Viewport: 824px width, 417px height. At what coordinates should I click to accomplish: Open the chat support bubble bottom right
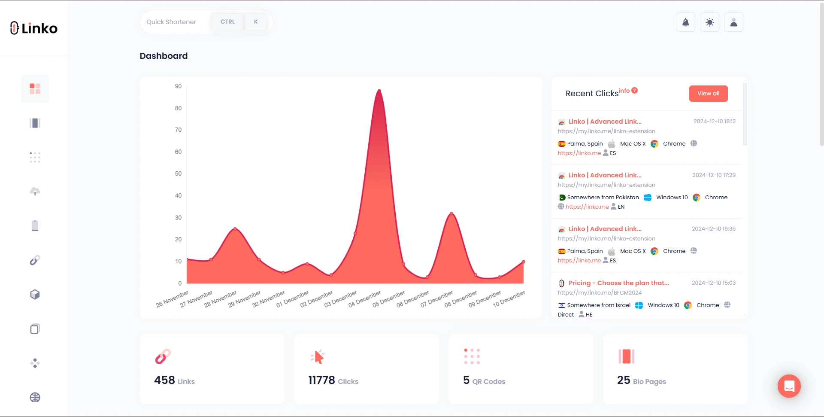(x=789, y=386)
